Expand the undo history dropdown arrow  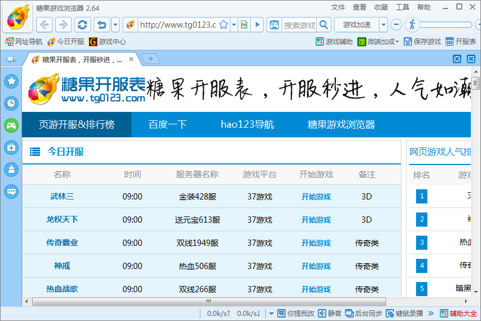pos(115,25)
